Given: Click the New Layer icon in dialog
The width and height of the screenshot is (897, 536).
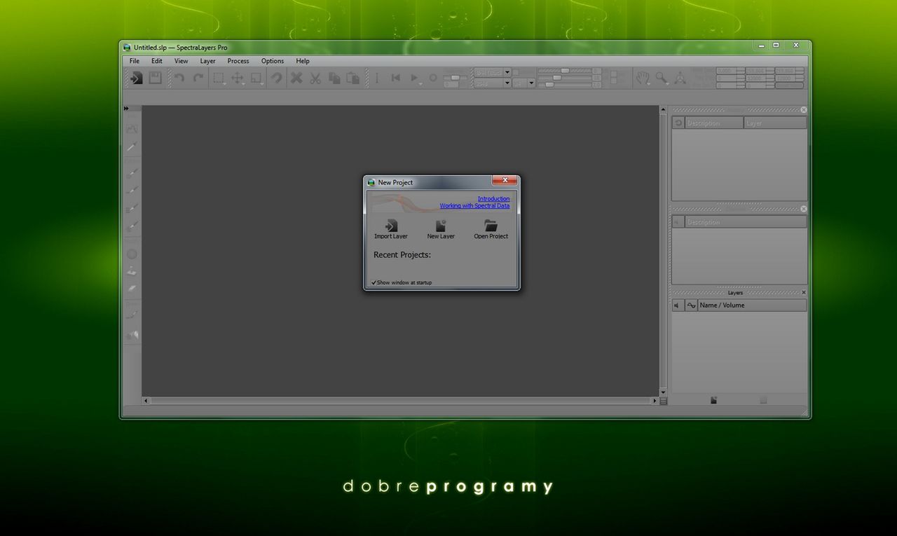Looking at the screenshot, I should [441, 226].
